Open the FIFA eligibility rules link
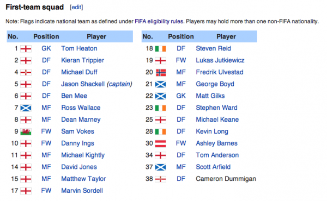 (x=159, y=21)
